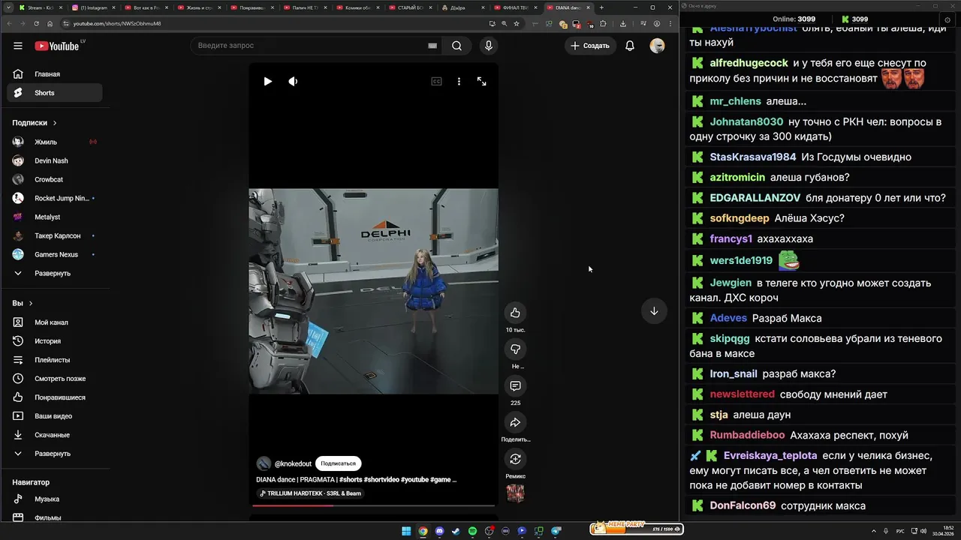Click the search magnifier button
The image size is (961, 540).
point(456,46)
